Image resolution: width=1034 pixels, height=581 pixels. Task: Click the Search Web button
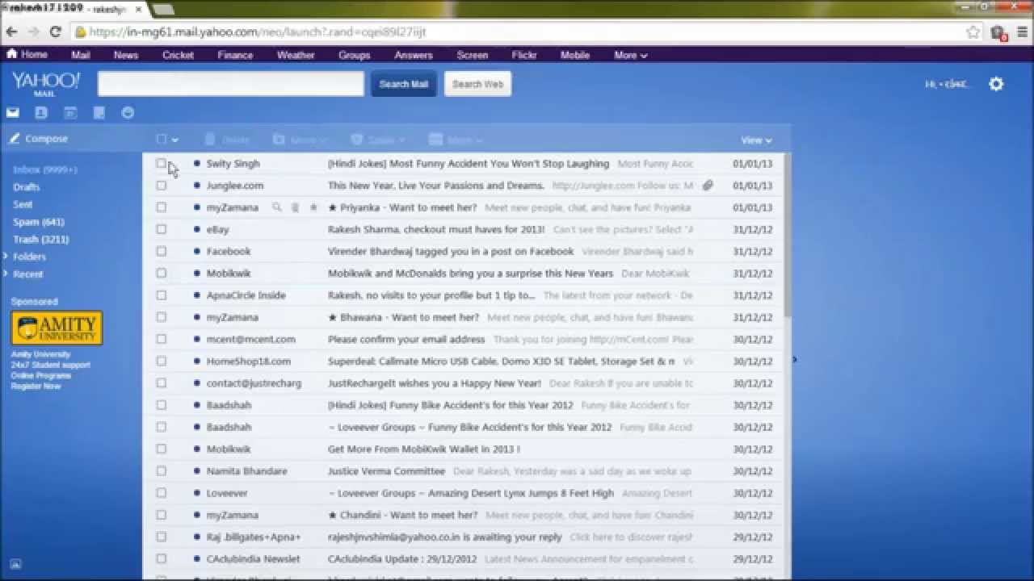pos(477,84)
